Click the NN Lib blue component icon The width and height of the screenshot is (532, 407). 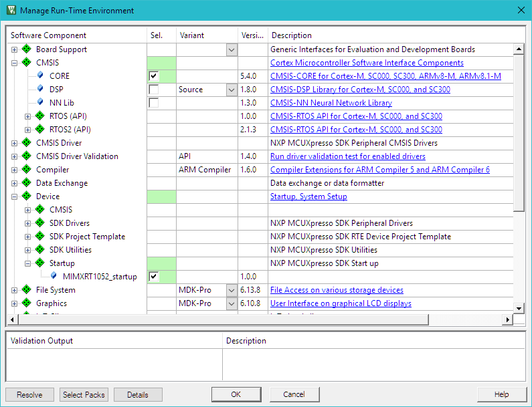point(40,102)
